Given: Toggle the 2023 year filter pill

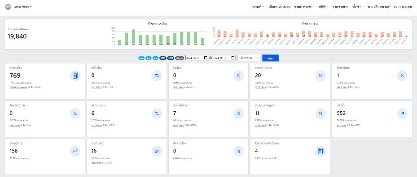Looking at the screenshot, I should tap(163, 58).
